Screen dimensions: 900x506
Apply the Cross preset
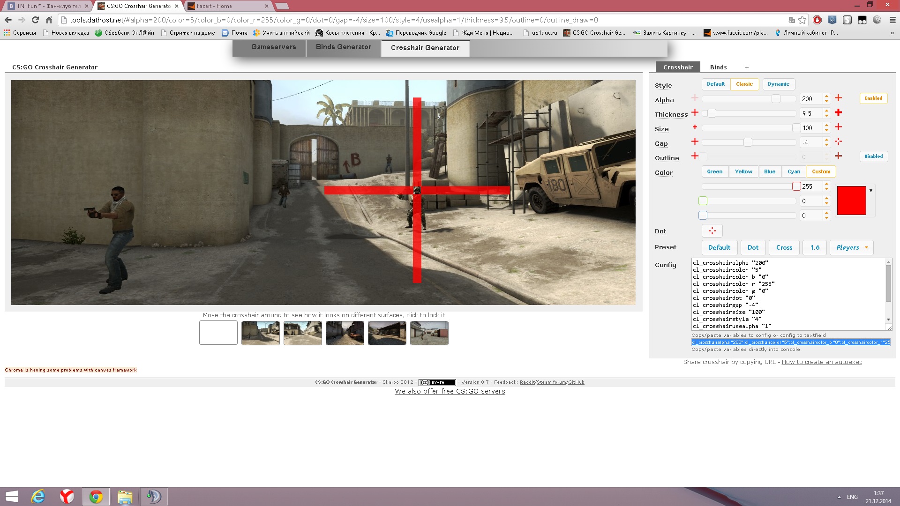(x=784, y=248)
